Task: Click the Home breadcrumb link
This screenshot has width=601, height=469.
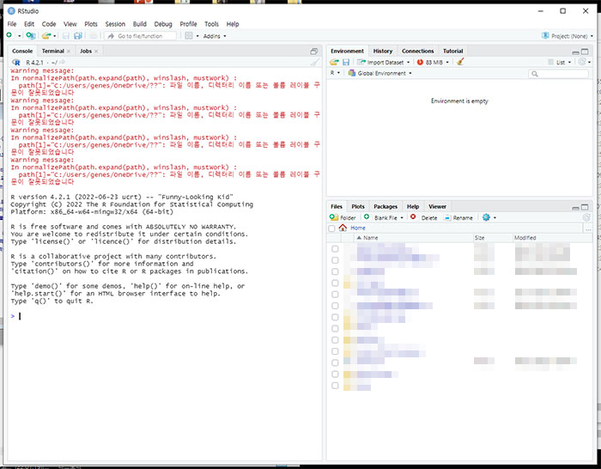Action: coord(358,228)
